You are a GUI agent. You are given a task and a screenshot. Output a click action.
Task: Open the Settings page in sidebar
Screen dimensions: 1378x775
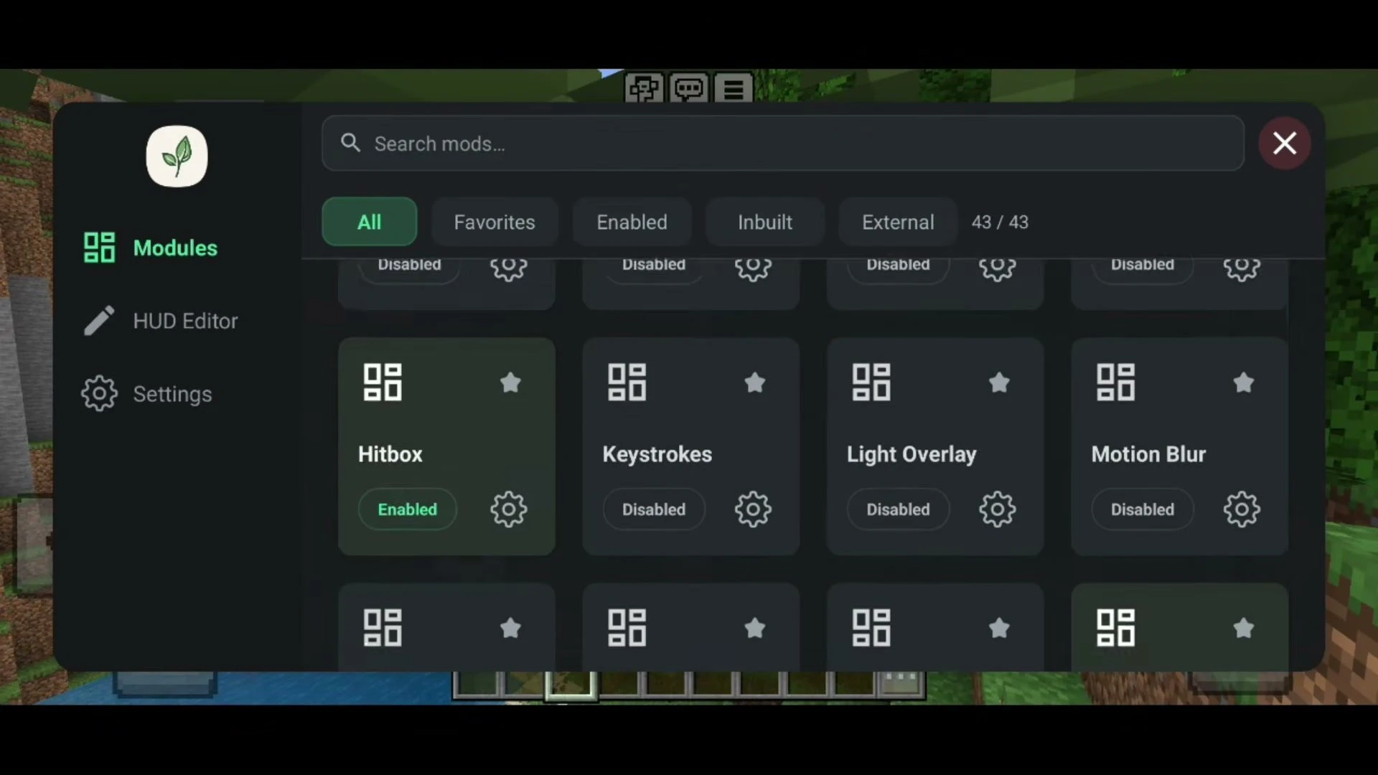coord(147,394)
